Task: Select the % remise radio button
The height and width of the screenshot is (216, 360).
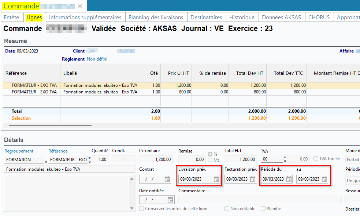Action: click(x=210, y=154)
